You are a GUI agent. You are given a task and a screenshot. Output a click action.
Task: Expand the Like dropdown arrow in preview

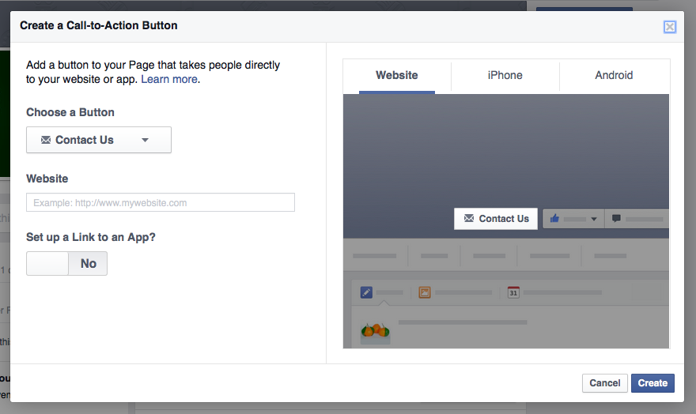593,220
